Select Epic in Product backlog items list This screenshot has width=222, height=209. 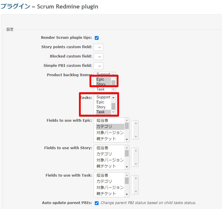click(x=103, y=79)
